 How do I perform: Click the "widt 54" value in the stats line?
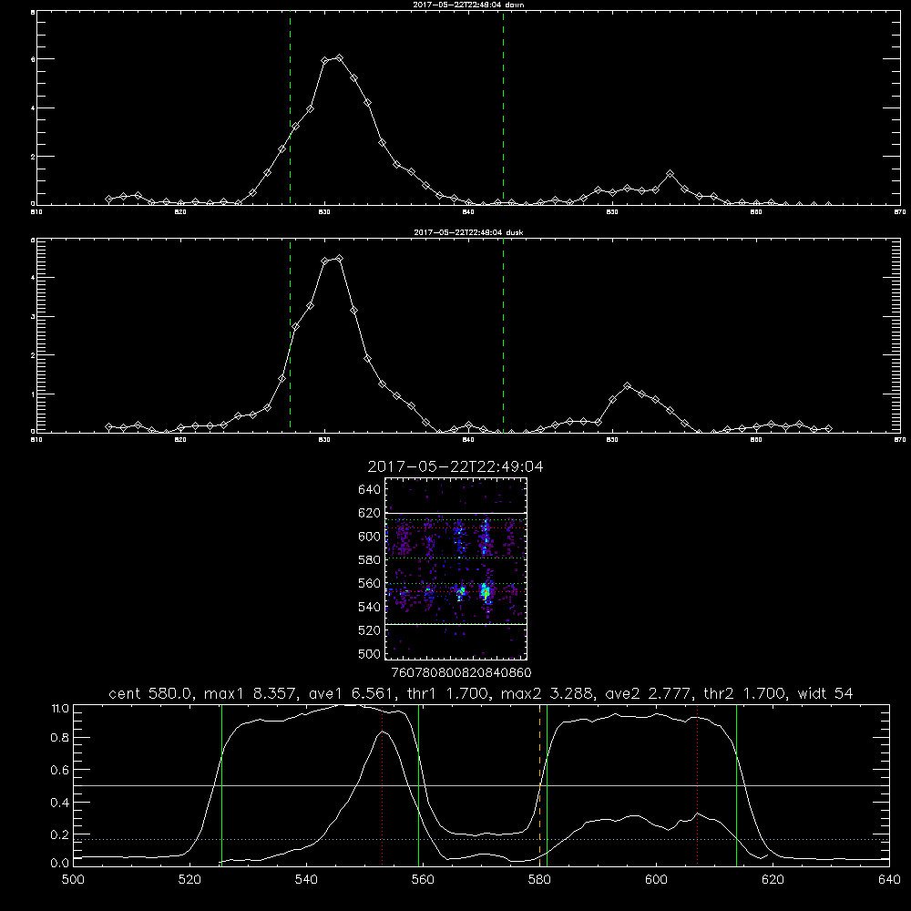coord(825,693)
